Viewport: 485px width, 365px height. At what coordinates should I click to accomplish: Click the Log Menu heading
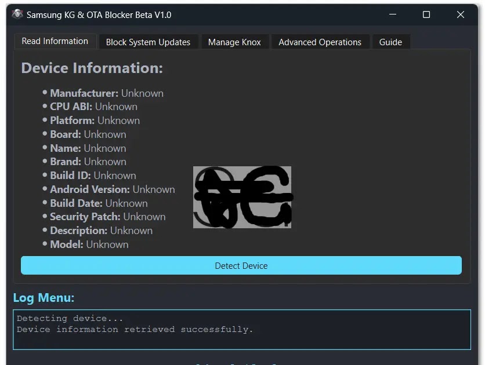point(44,298)
